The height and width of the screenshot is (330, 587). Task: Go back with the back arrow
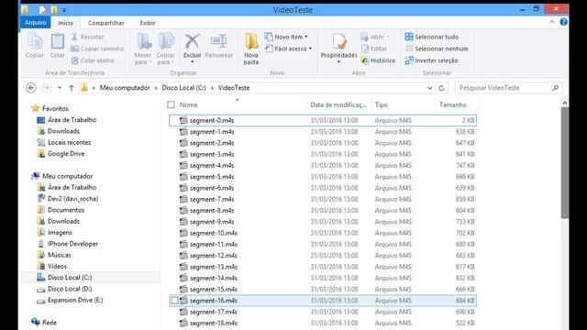click(31, 88)
